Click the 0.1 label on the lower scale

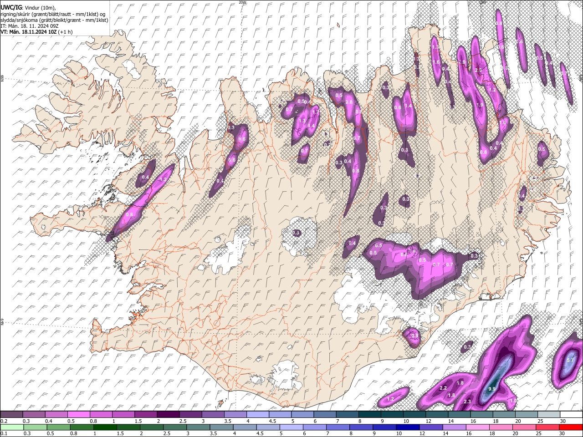click(x=4, y=434)
